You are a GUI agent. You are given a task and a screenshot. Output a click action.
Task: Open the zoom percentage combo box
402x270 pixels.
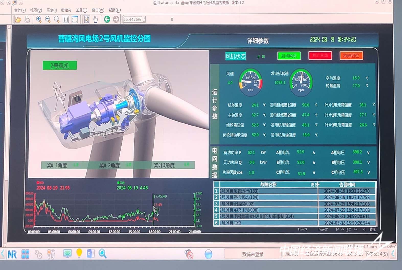(x=134, y=19)
